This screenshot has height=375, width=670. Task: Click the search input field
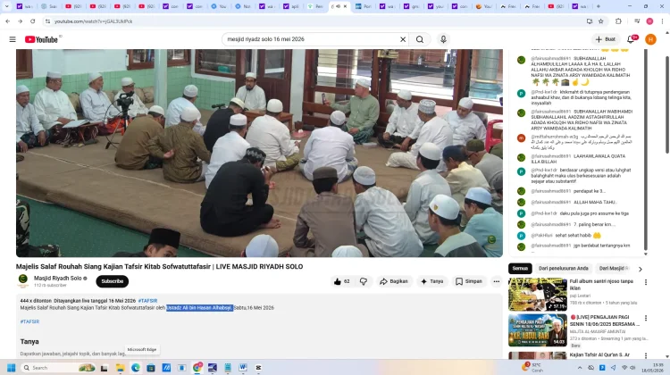[311, 39]
